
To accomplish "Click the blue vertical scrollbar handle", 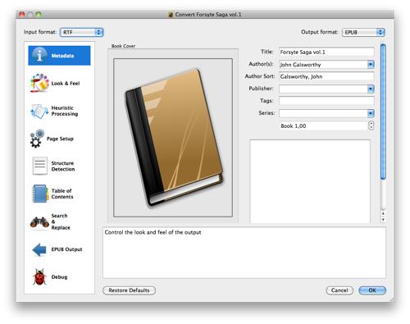I will [383, 112].
